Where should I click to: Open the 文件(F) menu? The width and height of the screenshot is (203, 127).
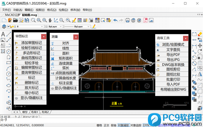pos(7,10)
